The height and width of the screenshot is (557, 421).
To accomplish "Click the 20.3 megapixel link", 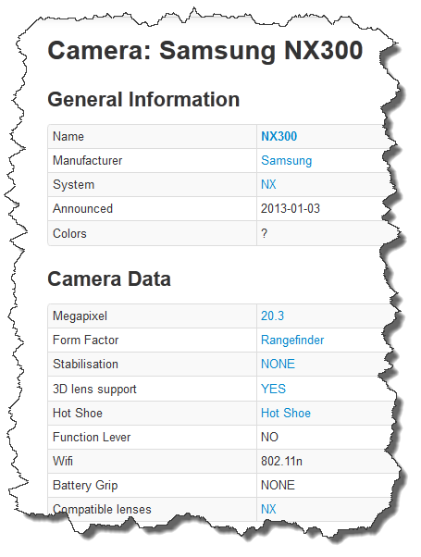I will (x=273, y=316).
